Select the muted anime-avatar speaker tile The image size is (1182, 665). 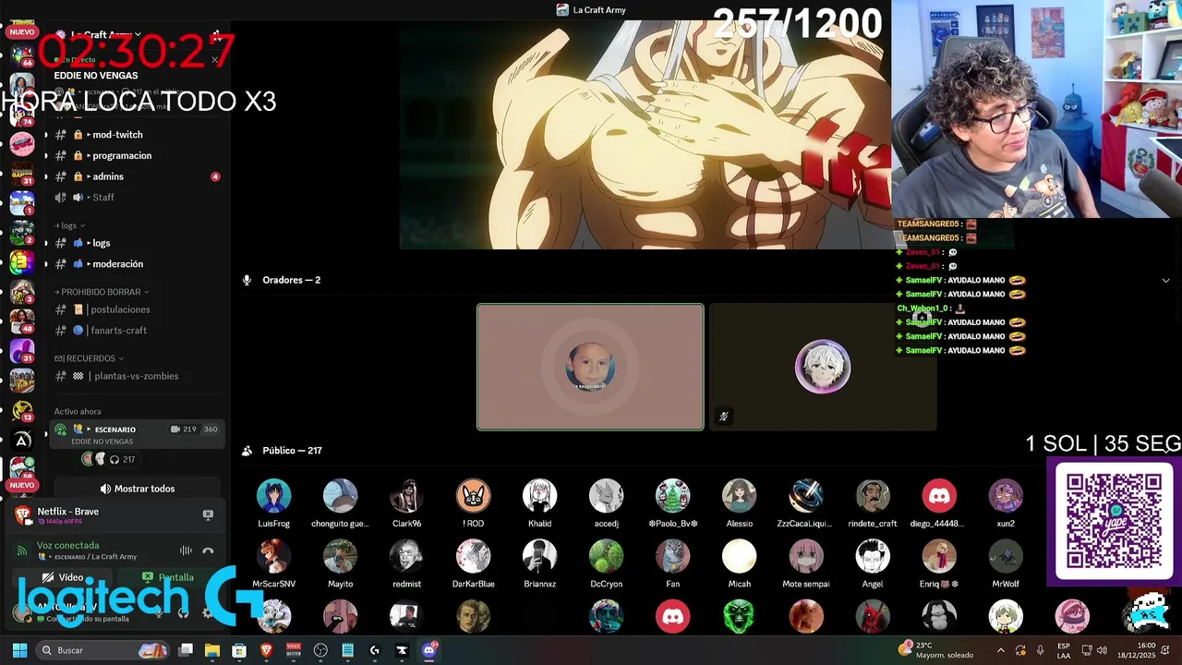(823, 368)
